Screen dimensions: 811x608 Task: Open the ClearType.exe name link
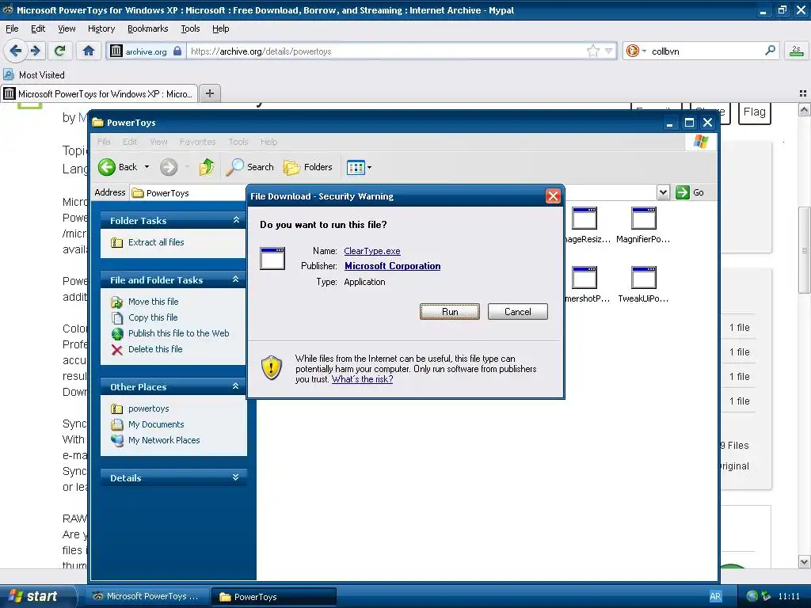(x=372, y=251)
